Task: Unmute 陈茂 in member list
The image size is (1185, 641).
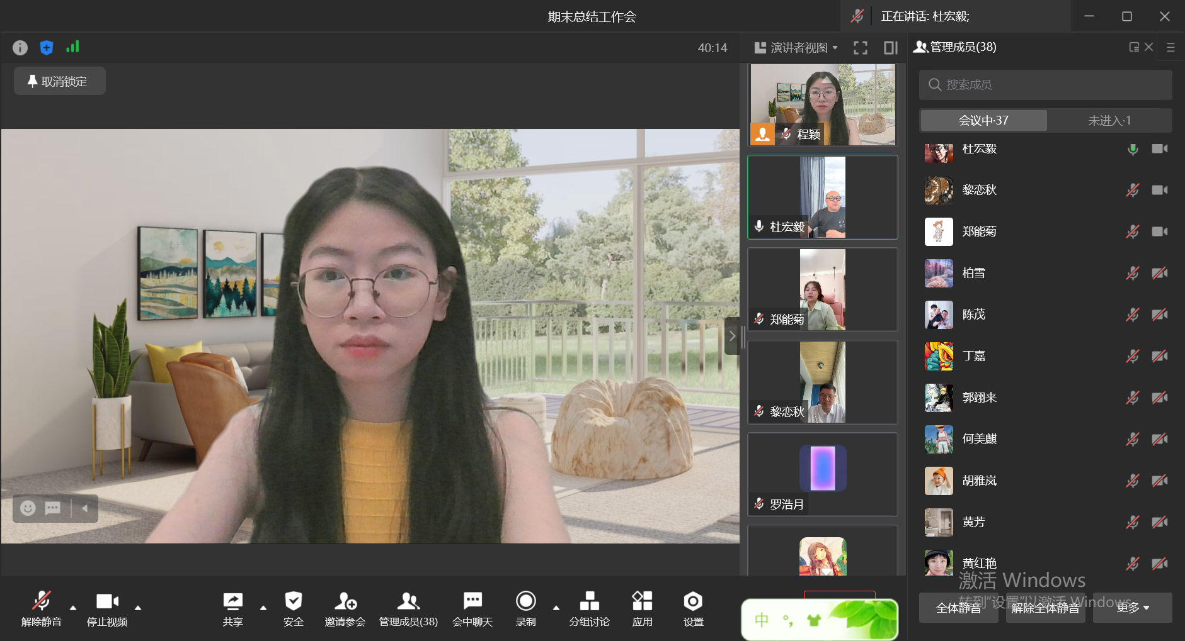Action: point(1133,315)
